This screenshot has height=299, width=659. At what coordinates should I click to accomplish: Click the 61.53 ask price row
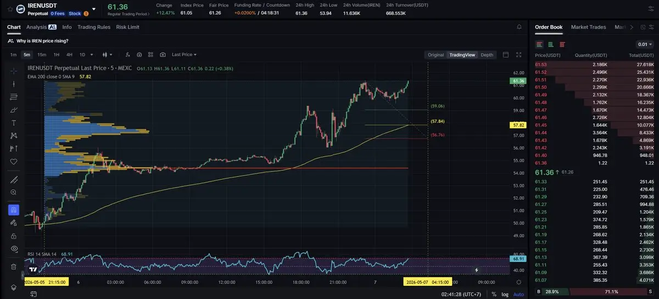594,65
